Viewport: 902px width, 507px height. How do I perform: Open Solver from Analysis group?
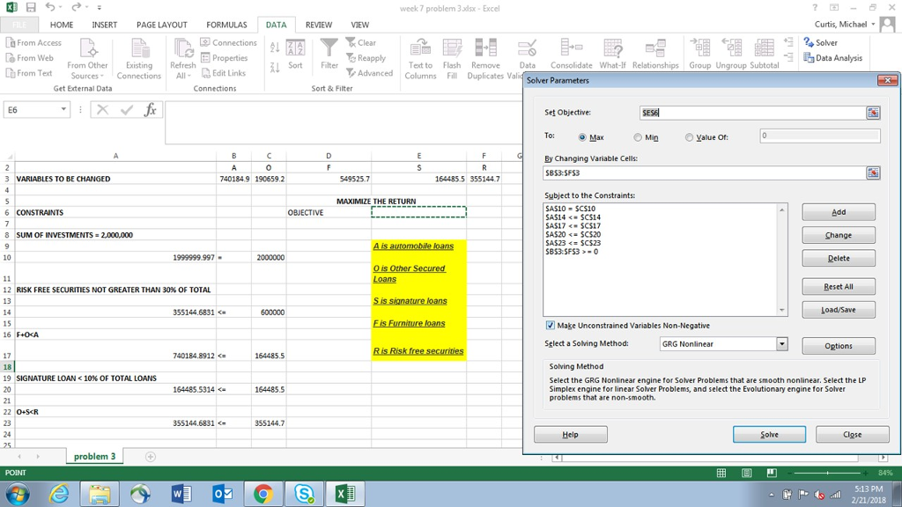[820, 42]
